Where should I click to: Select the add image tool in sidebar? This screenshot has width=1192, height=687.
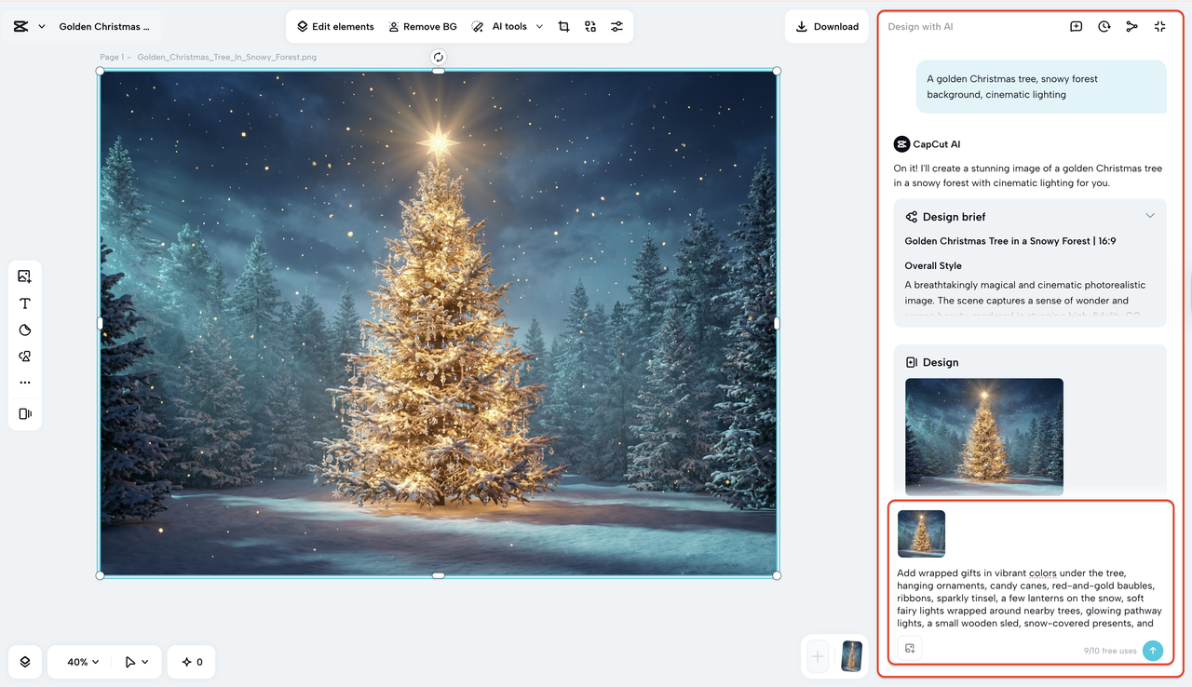click(25, 276)
